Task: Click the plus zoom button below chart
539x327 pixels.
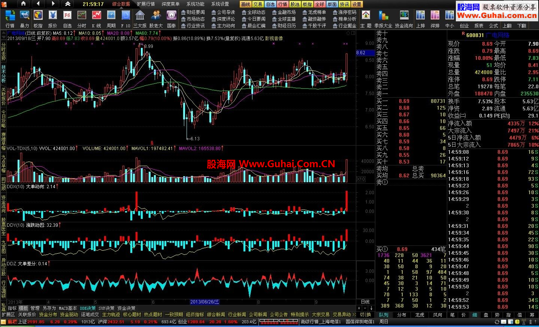Action: tap(359, 308)
